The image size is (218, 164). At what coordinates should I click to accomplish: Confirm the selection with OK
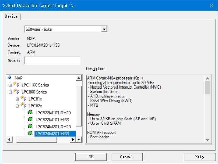click(91, 157)
